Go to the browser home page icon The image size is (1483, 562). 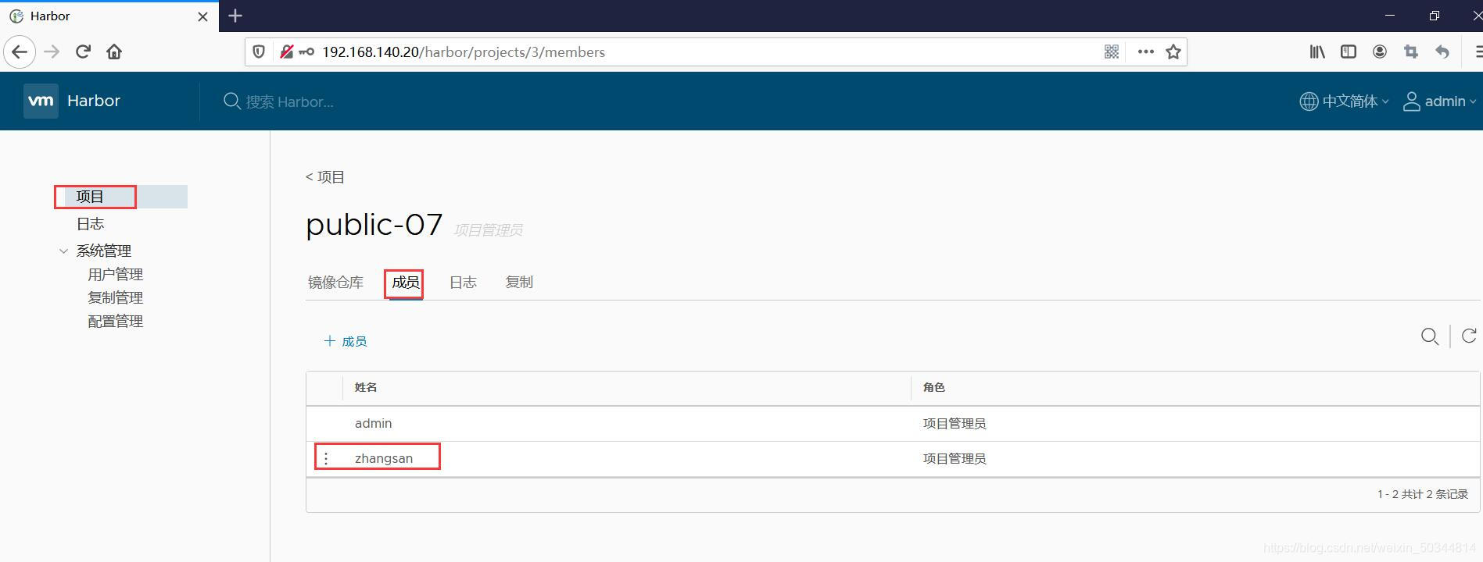click(x=114, y=52)
